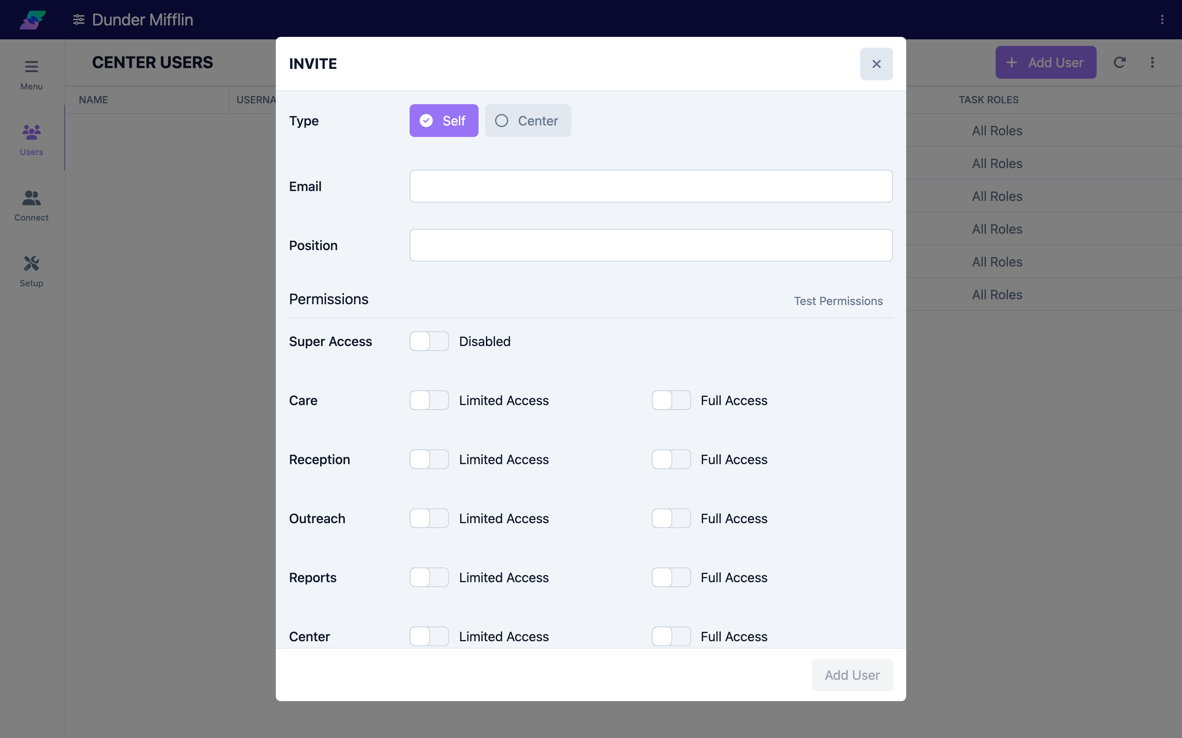Enable Reports Limited Access toggle
Image resolution: width=1182 pixels, height=738 pixels.
point(429,577)
